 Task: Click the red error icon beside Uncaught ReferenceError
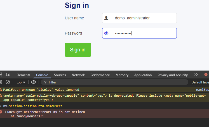pyautogui.click(x=1, y=112)
